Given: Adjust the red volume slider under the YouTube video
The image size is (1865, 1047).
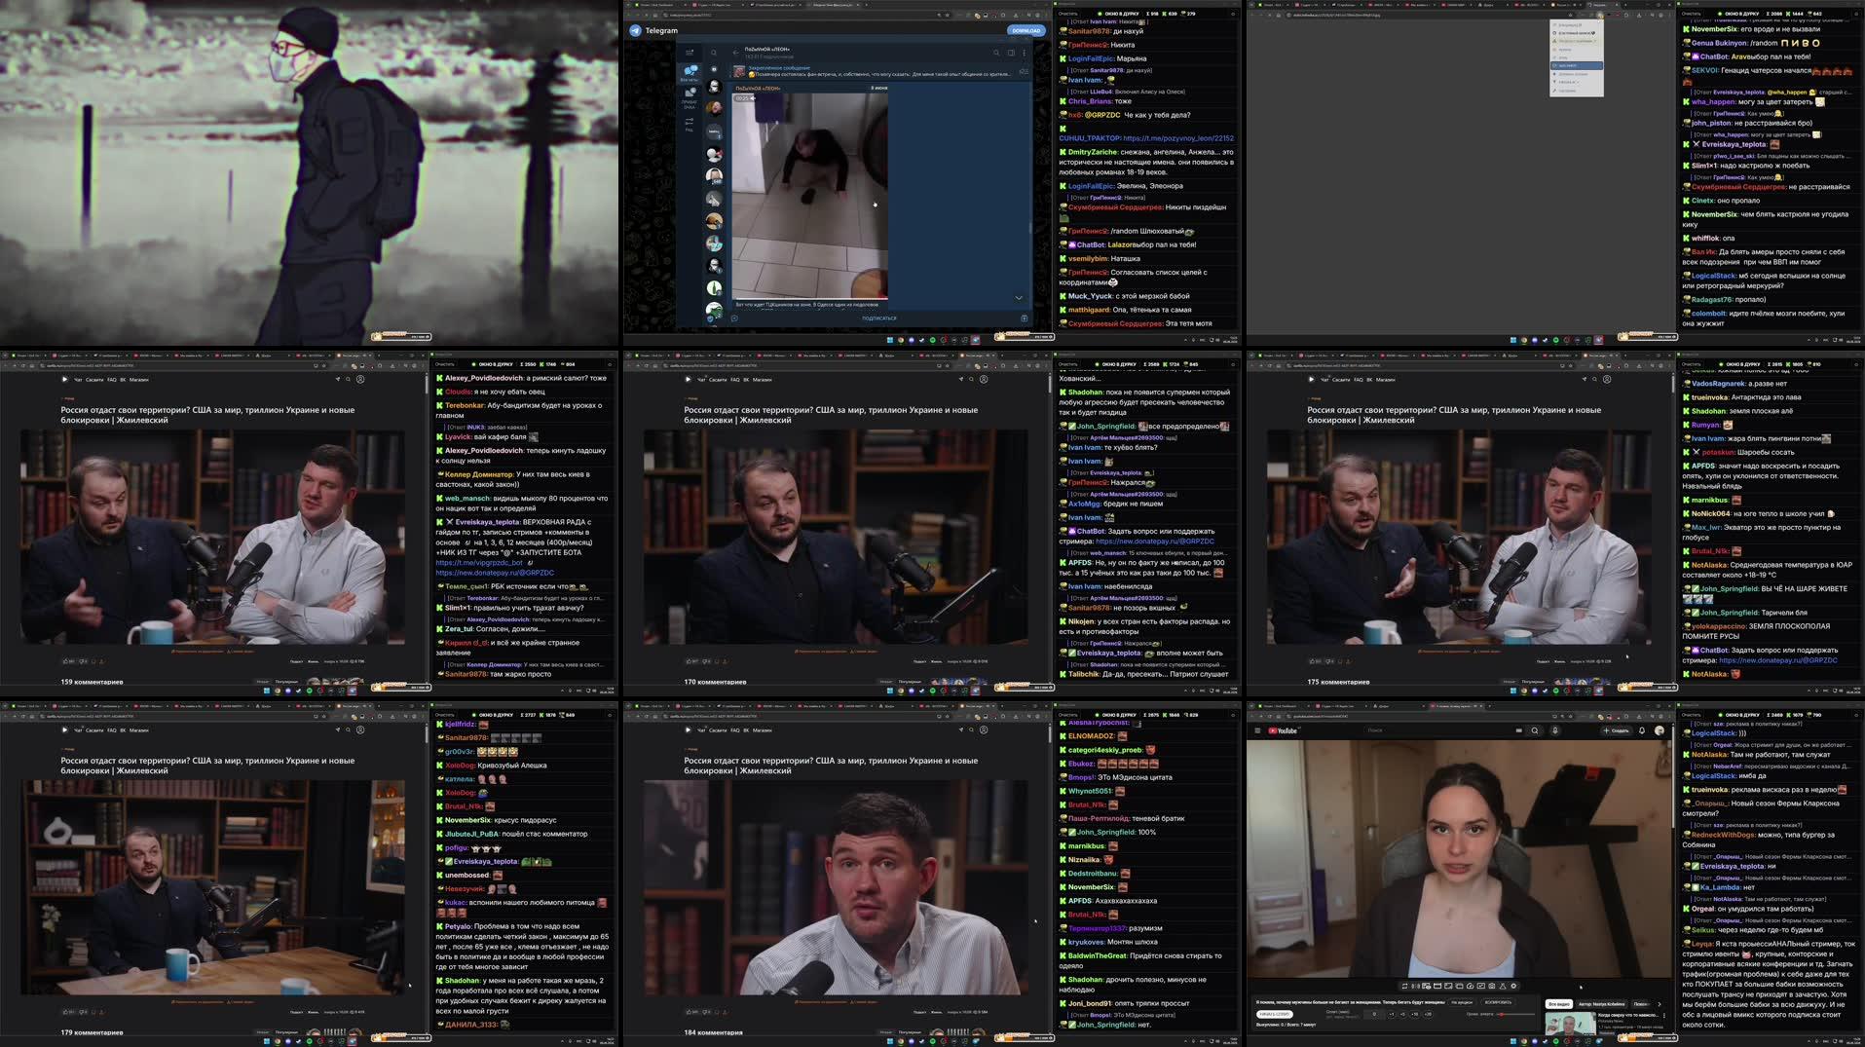Looking at the screenshot, I should (x=1516, y=1014).
